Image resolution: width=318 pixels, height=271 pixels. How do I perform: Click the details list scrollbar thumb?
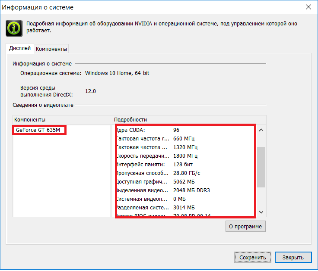(261, 167)
